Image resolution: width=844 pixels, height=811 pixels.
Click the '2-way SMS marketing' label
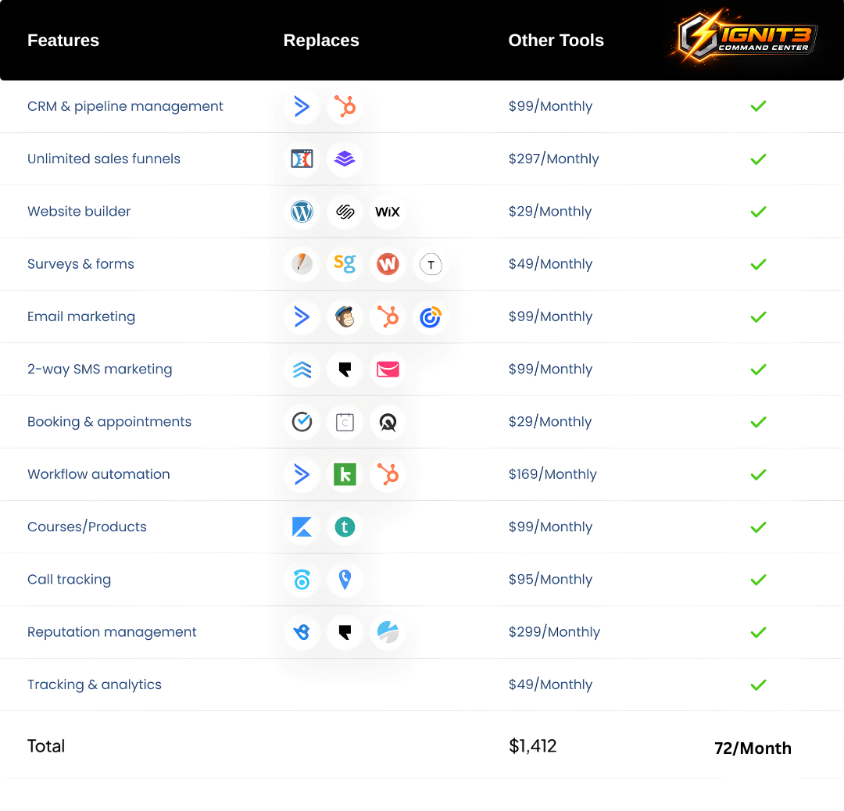click(99, 370)
